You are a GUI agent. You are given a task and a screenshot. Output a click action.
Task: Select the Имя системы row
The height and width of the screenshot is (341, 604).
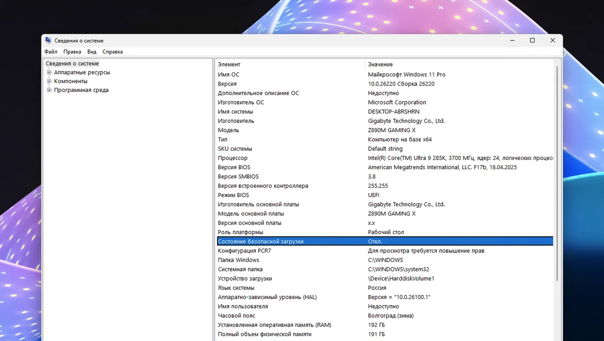point(385,111)
